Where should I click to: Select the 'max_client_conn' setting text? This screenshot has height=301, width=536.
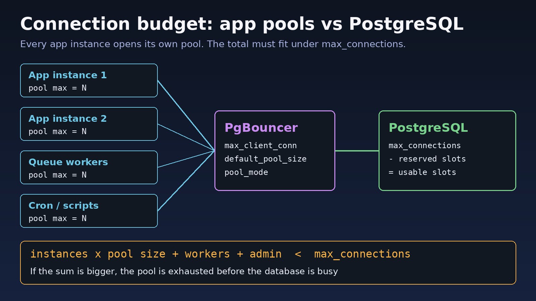(x=261, y=146)
